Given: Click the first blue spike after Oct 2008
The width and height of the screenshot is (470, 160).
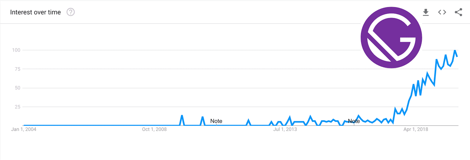Looking at the screenshot, I should 182,116.
